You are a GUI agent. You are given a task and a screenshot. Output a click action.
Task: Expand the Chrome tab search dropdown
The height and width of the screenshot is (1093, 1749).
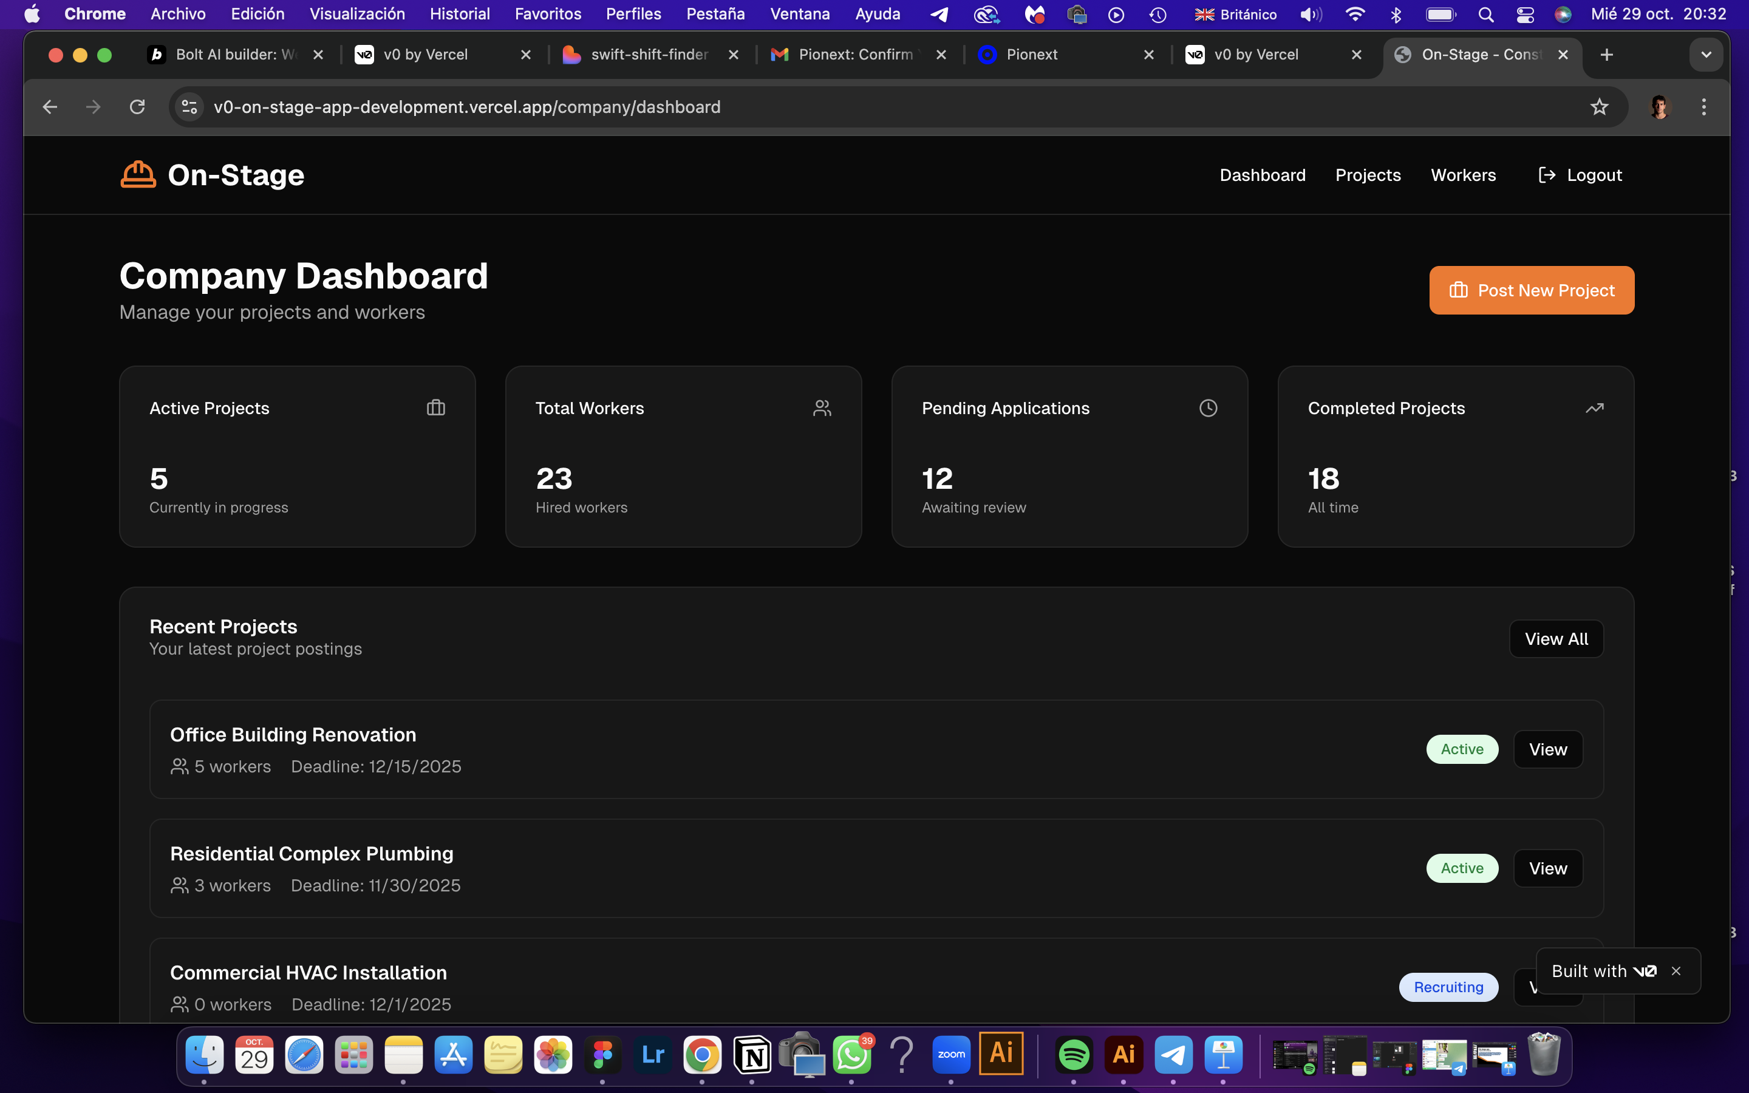[1706, 55]
